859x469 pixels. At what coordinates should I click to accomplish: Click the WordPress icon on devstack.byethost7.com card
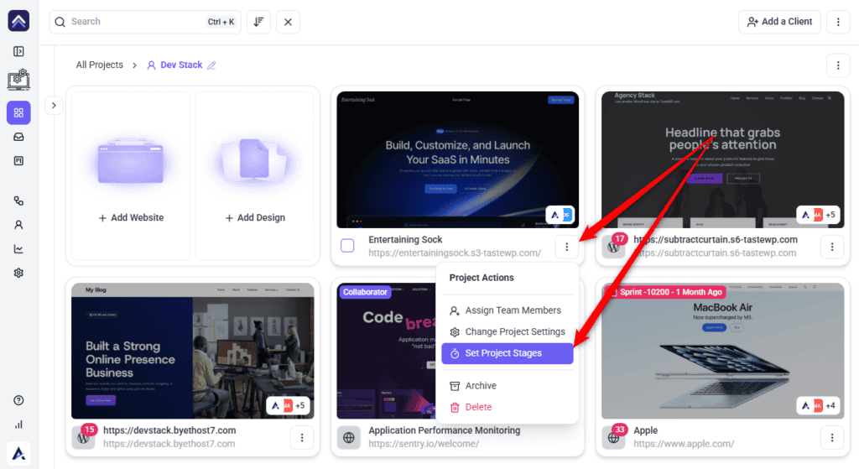click(x=83, y=438)
